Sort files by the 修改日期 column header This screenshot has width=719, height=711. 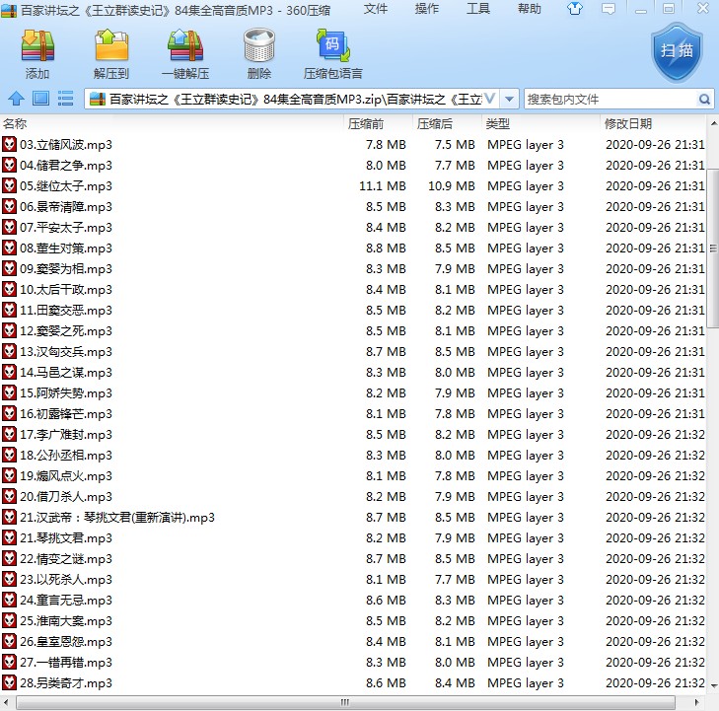[x=627, y=124]
